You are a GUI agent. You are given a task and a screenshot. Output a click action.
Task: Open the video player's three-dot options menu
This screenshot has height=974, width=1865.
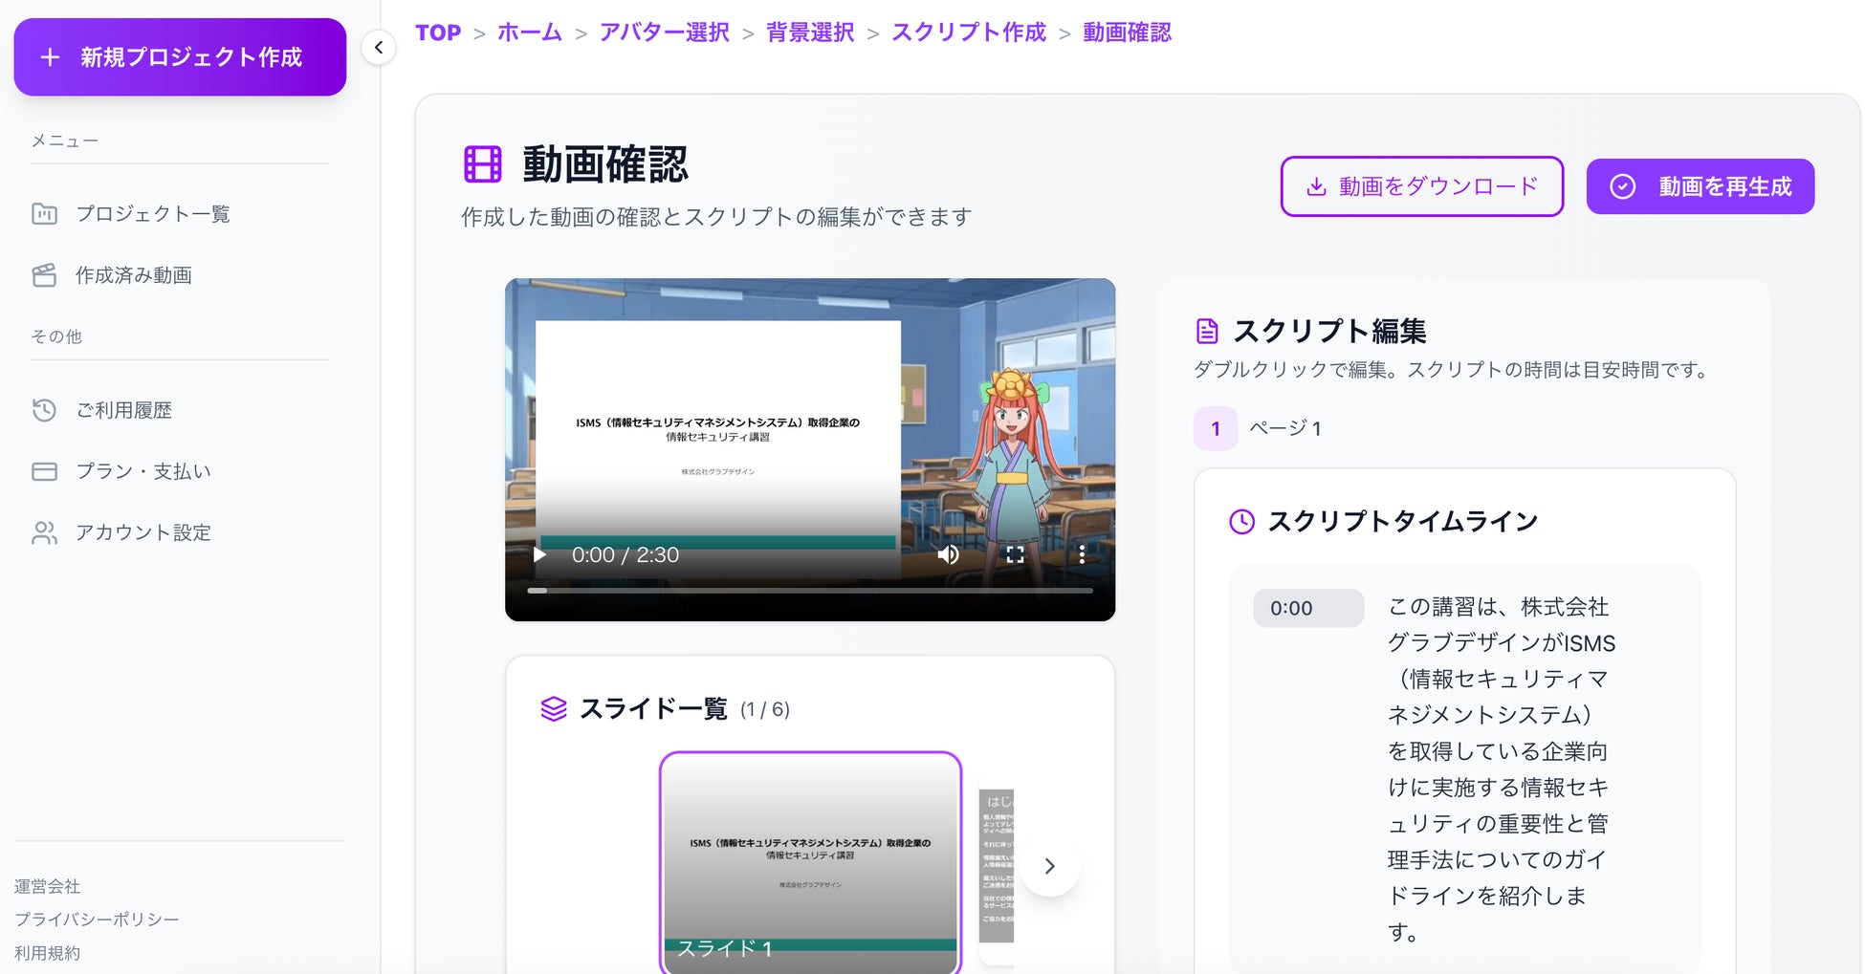click(1082, 554)
